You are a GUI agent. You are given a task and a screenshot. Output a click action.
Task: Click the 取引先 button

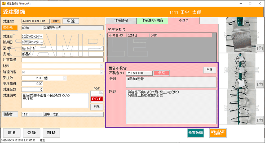[10, 27]
